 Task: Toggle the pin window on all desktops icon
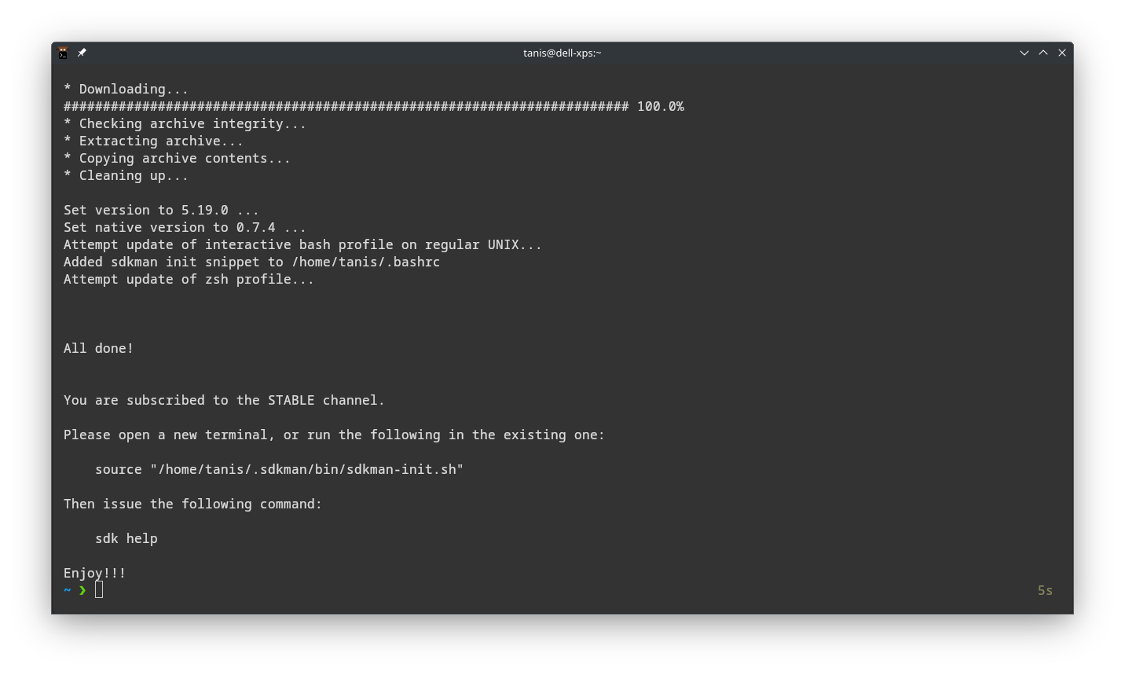[x=82, y=53]
